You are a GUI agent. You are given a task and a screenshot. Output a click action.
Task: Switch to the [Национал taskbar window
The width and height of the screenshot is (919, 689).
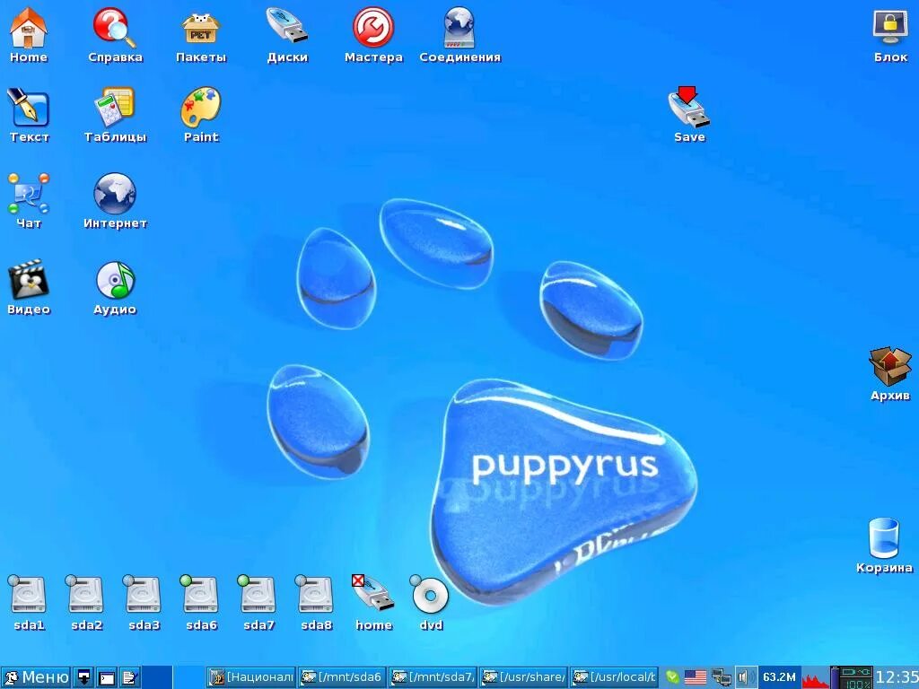pyautogui.click(x=252, y=677)
